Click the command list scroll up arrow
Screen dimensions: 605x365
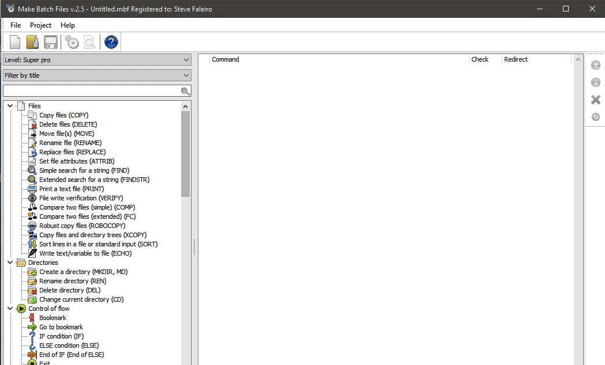tap(578, 59)
